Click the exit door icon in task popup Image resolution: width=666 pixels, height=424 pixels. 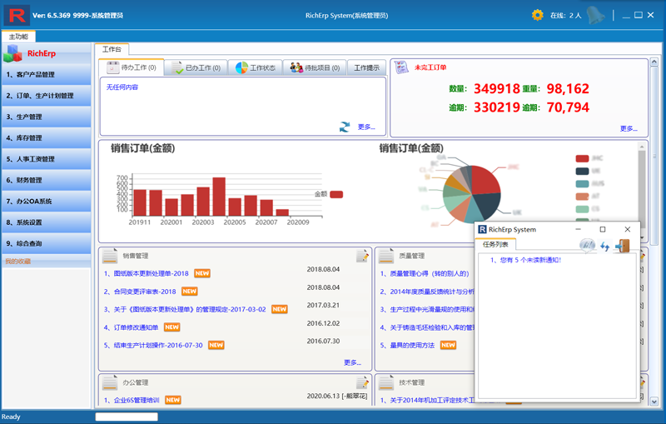pos(622,246)
